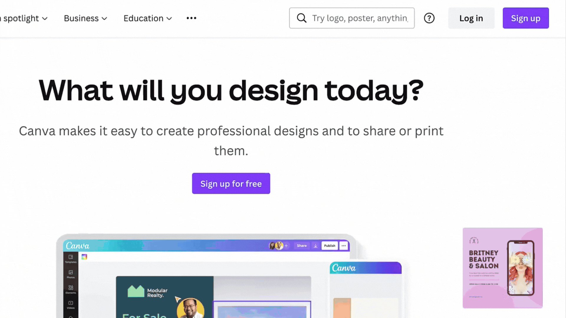Screen dimensions: 566x318
Task: Click the Elements icon in sidebar
Action: [x=71, y=289]
